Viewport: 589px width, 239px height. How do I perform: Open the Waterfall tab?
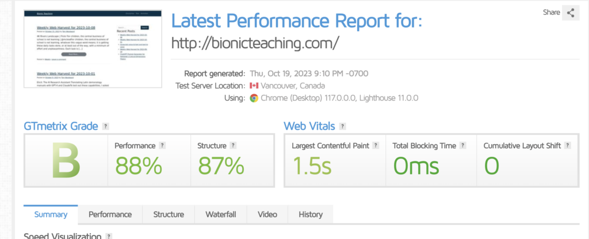221,215
